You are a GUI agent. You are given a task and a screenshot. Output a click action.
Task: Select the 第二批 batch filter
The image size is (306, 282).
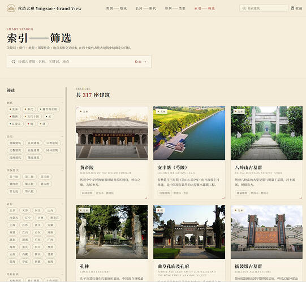click(29, 177)
